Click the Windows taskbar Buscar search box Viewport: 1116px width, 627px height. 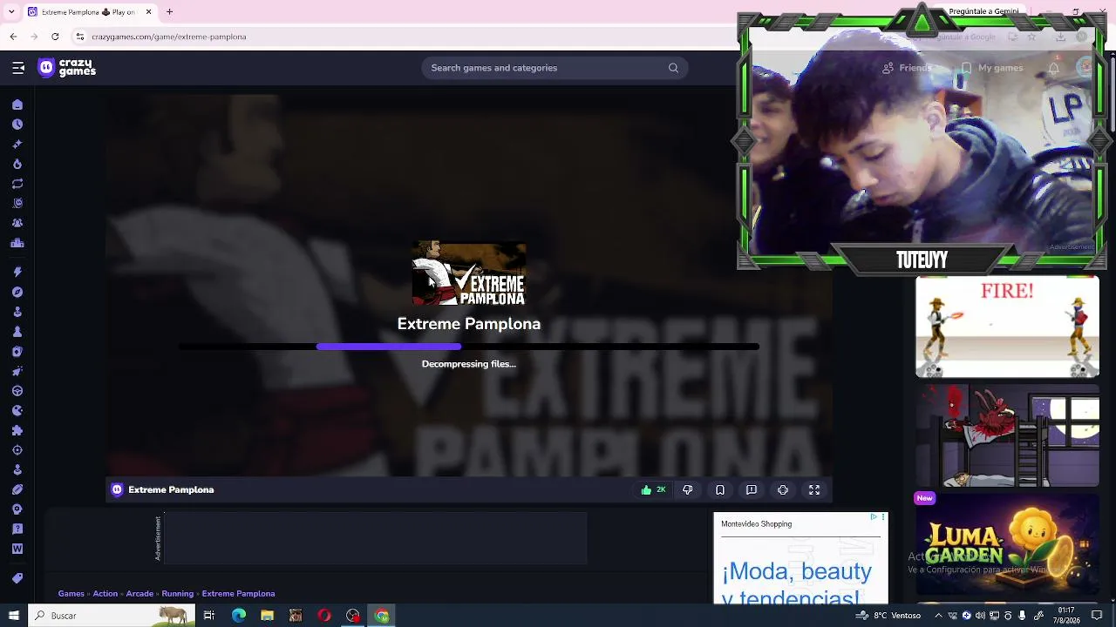(x=112, y=616)
